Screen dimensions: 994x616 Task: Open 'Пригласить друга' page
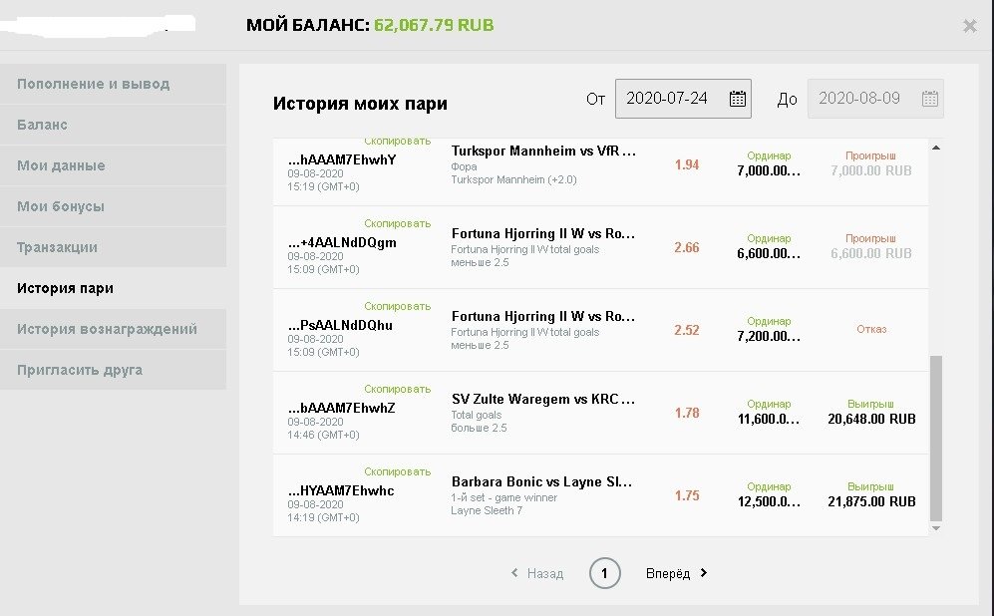click(x=80, y=370)
